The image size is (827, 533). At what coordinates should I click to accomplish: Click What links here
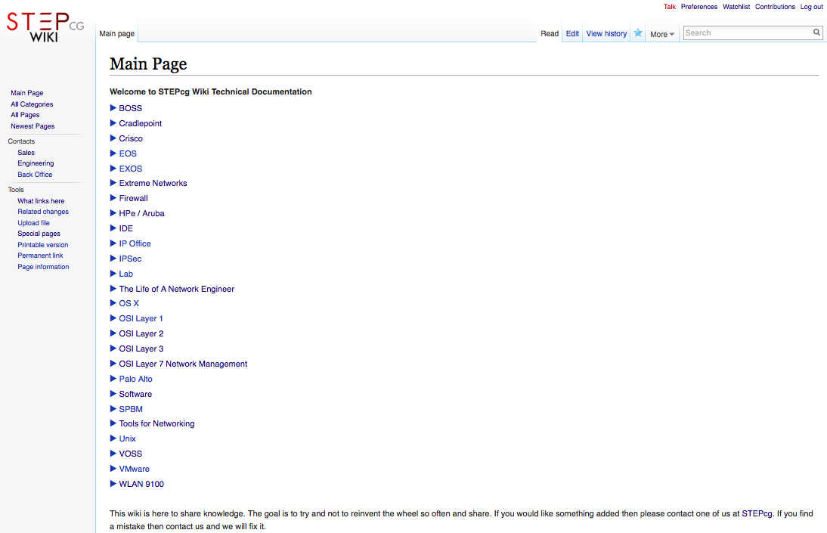coord(41,201)
